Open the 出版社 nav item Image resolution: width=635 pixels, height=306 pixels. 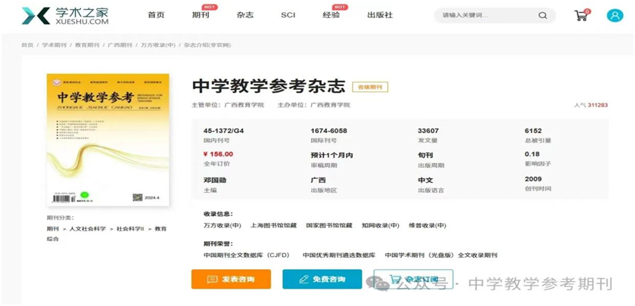(380, 15)
